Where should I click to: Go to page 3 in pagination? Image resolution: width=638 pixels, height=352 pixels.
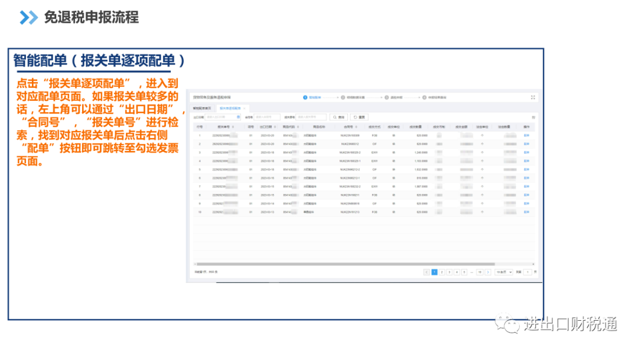point(449,272)
